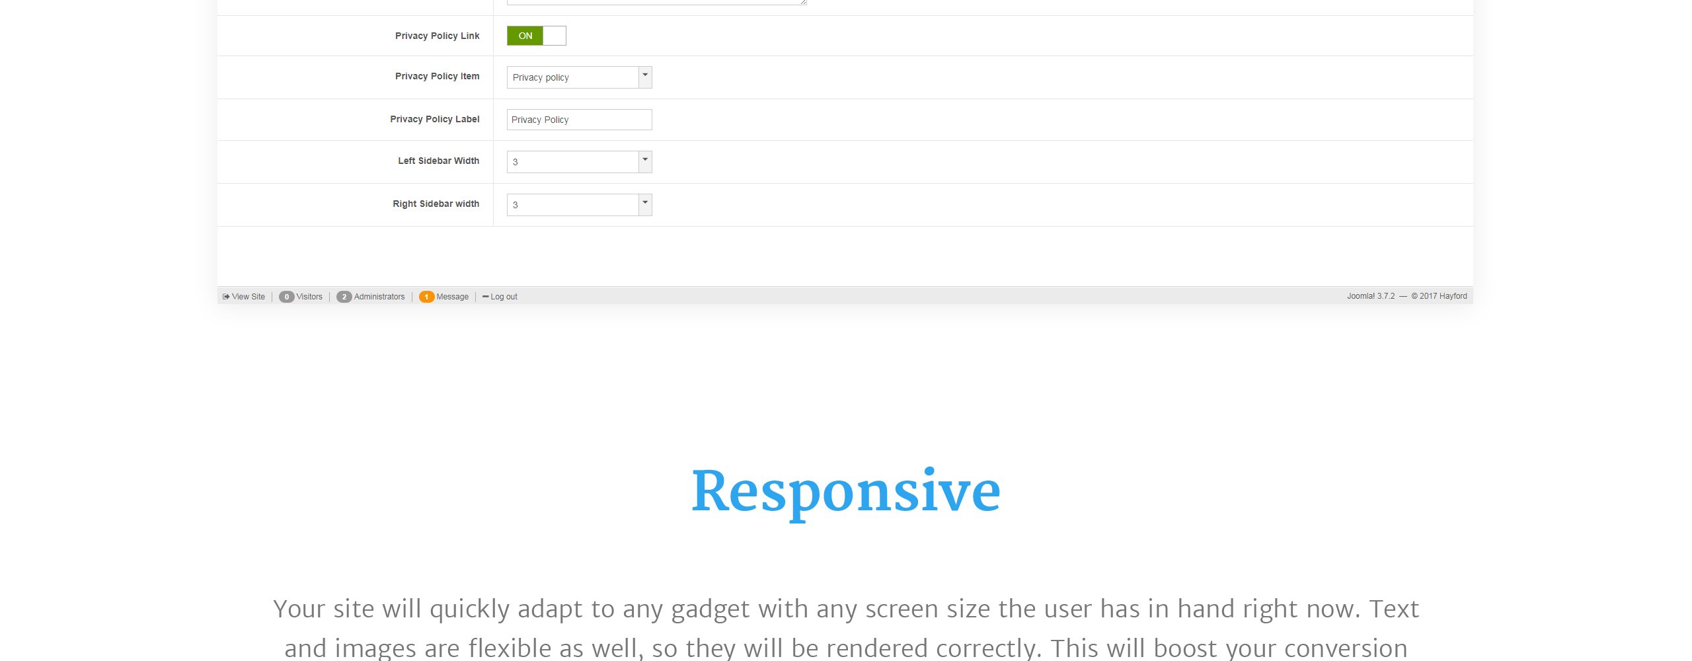Toggle the Privacy Policy Link ON switch
1692x661 pixels.
(x=536, y=36)
